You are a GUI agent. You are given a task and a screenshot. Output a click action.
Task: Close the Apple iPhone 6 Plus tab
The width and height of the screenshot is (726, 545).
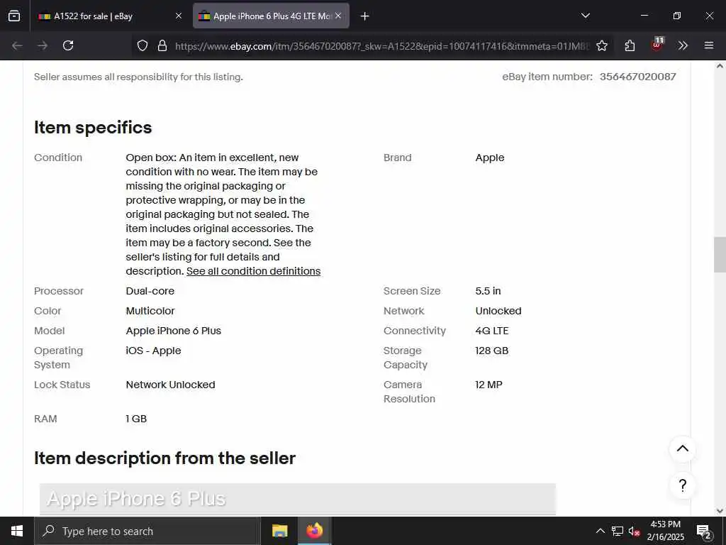(x=338, y=16)
